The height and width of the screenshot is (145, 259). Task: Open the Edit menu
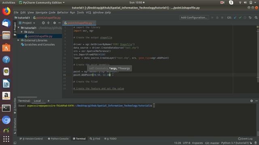(x=23, y=12)
